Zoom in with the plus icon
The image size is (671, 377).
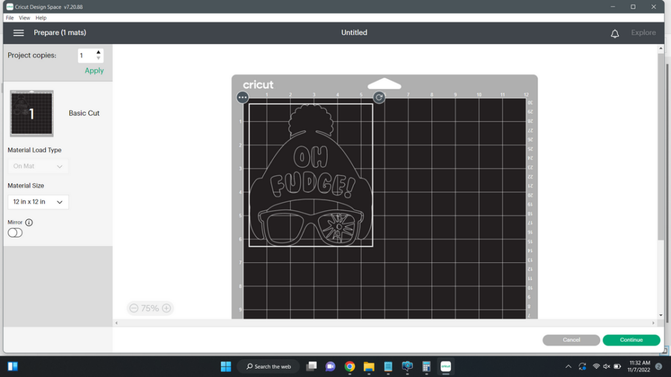(166, 308)
